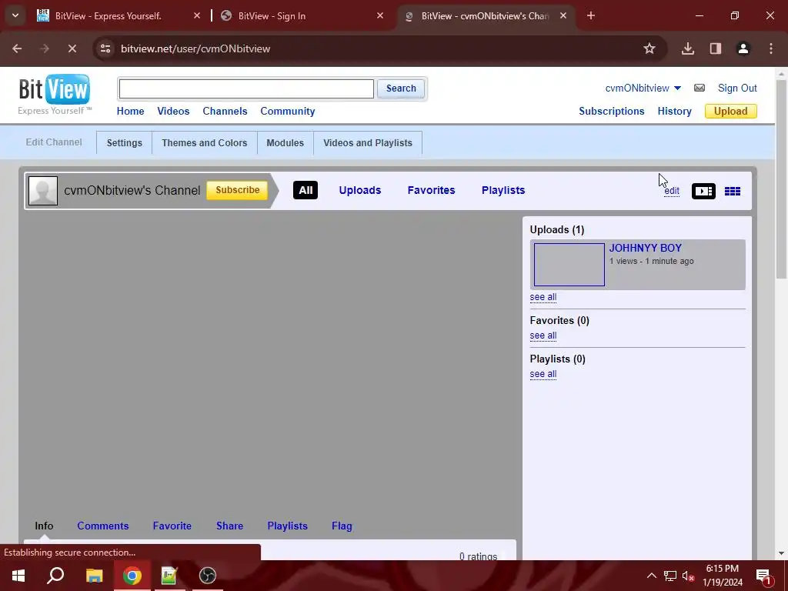Click the Chrome taskbar icon
Image resolution: width=788 pixels, height=591 pixels.
pos(132,576)
